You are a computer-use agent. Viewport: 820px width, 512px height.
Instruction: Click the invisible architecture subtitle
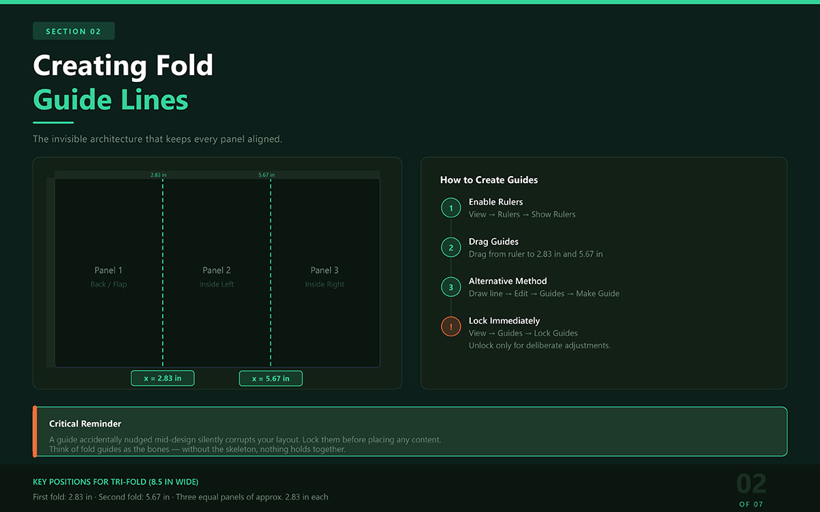coord(158,139)
